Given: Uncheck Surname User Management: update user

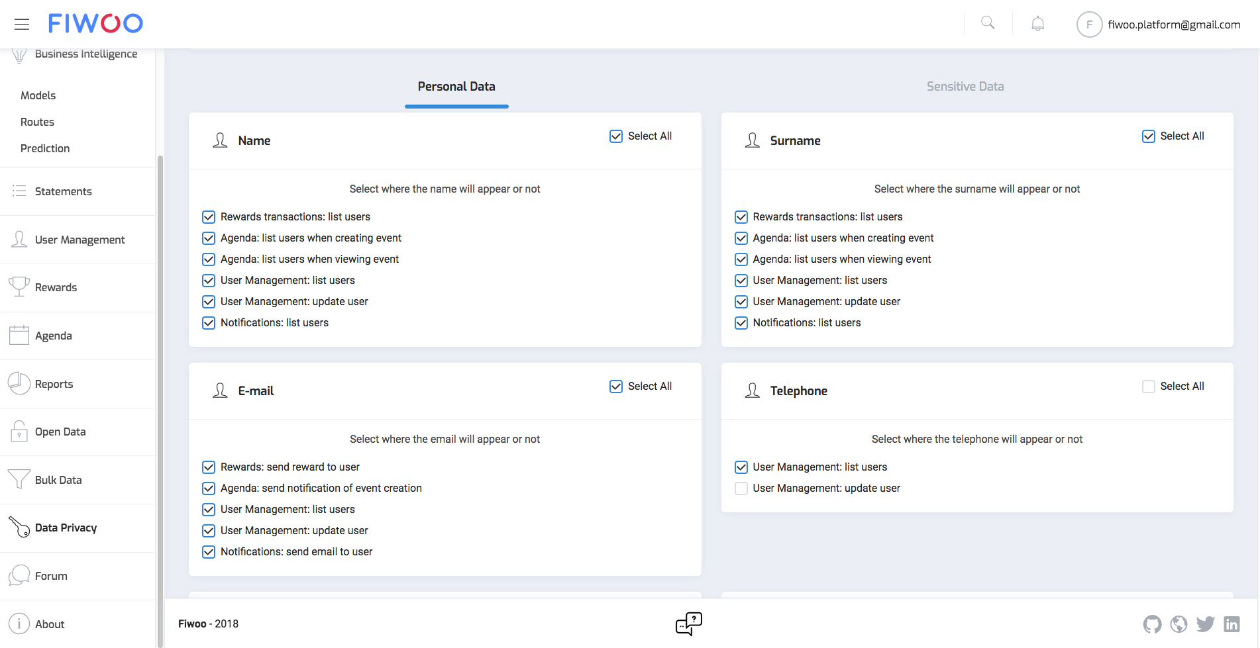Looking at the screenshot, I should click(741, 302).
